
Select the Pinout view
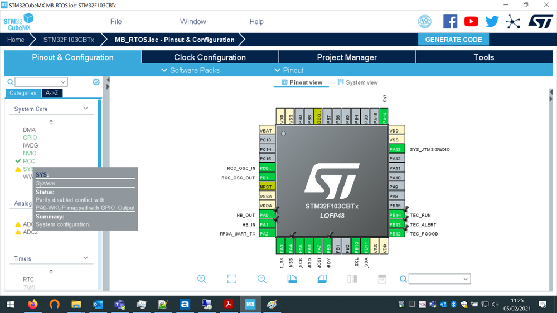pos(302,82)
